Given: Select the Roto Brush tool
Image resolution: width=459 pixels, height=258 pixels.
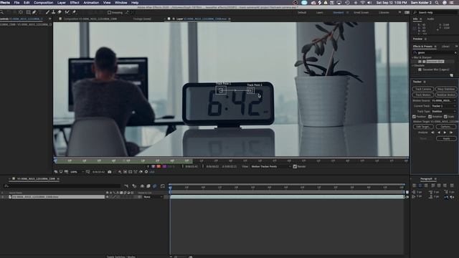Looking at the screenshot, I should [x=67, y=12].
